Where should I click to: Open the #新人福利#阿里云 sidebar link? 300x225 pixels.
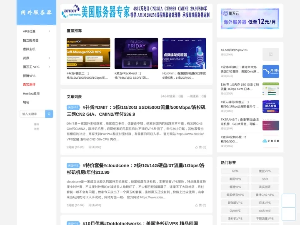click(240, 104)
